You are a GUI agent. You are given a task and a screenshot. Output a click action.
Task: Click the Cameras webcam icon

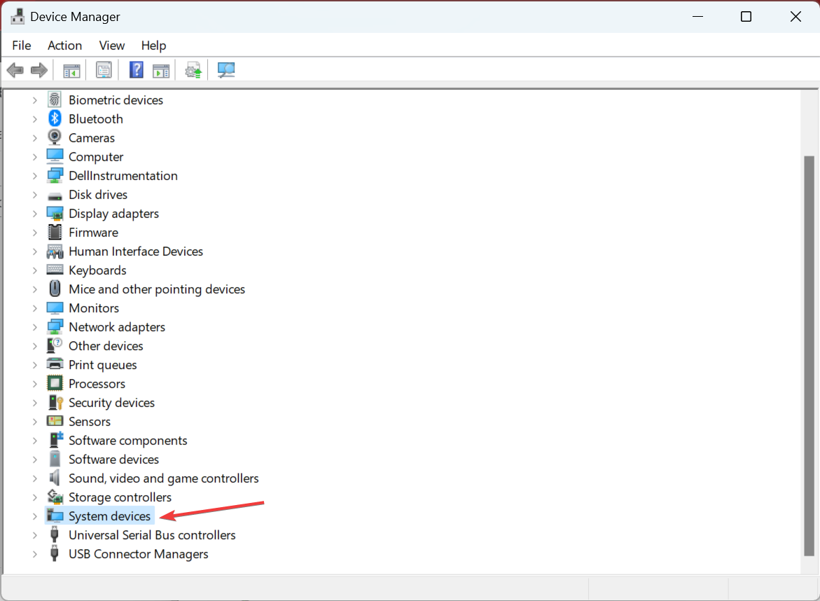[55, 137]
